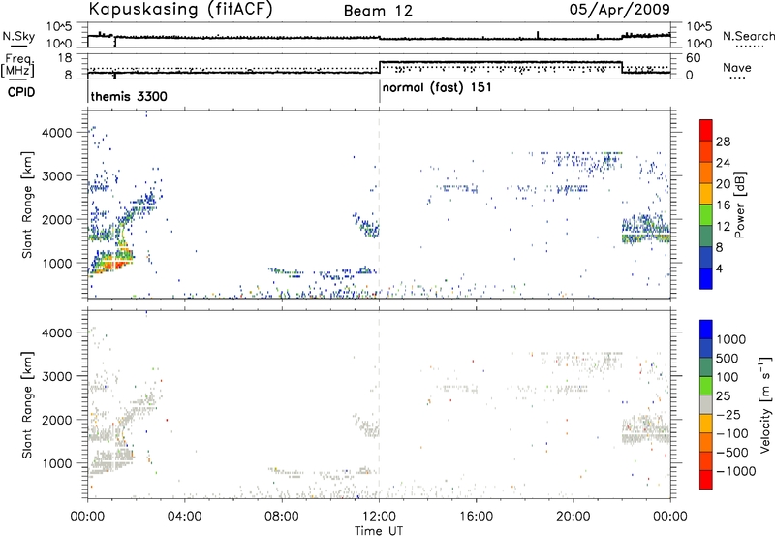Click the '28' Power colorbar value
This screenshot has height=537, width=775.
[723, 142]
